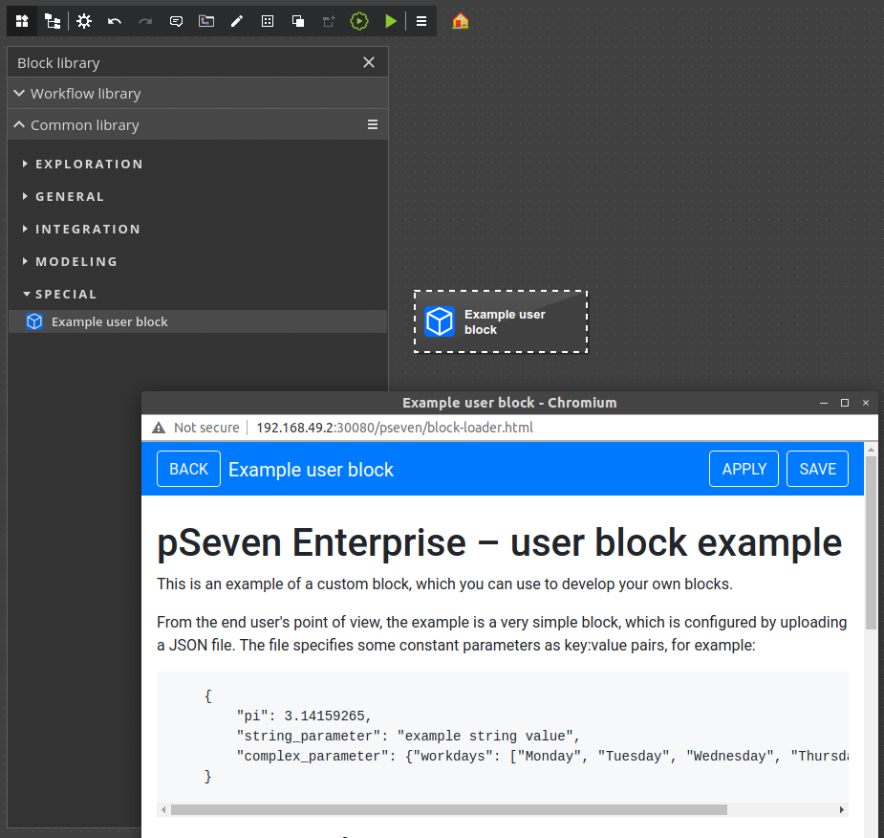
Task: Expand the MODELING category
Action: click(76, 261)
